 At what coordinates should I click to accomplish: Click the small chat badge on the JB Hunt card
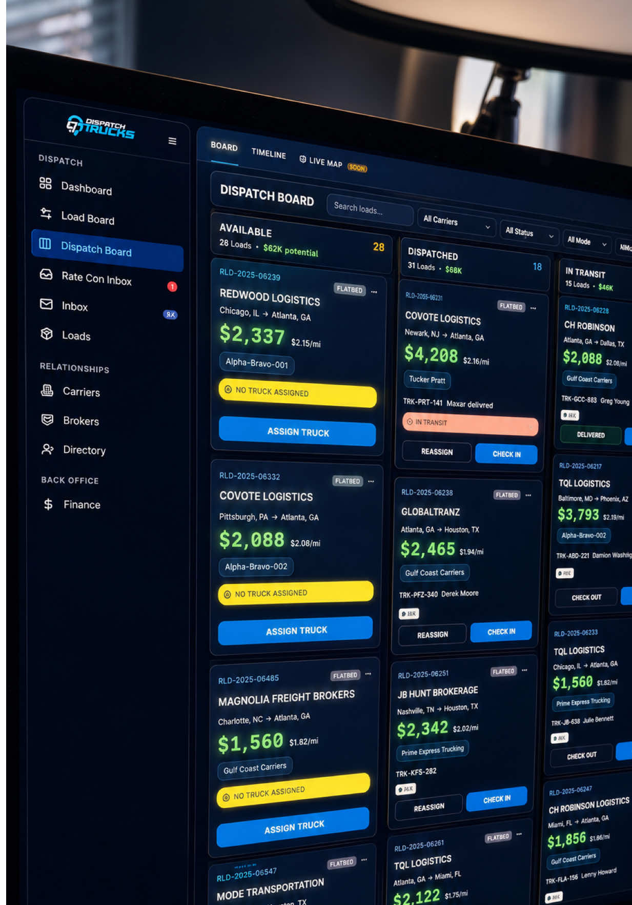point(405,789)
